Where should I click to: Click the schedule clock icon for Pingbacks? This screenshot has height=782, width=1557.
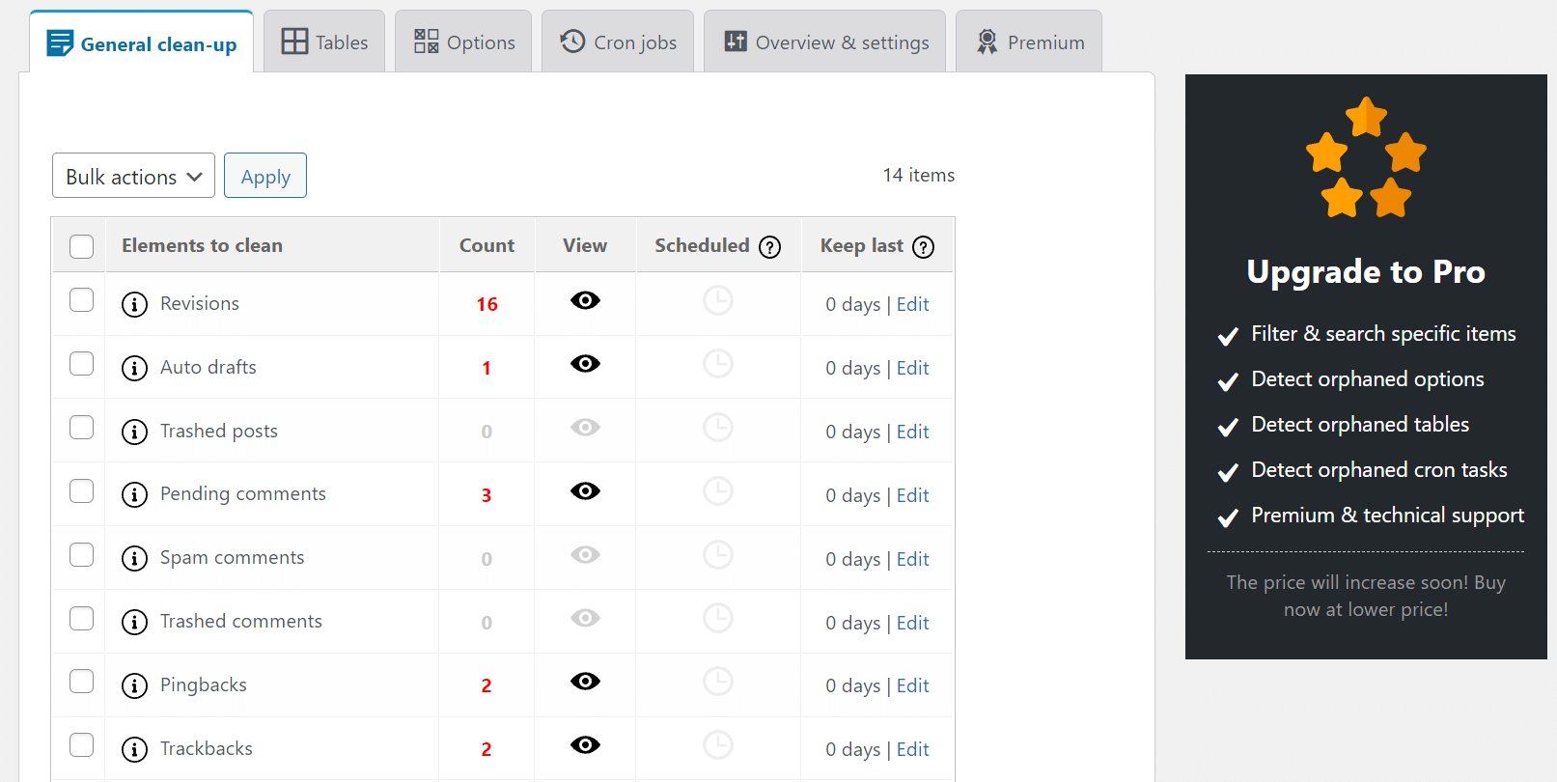point(717,683)
